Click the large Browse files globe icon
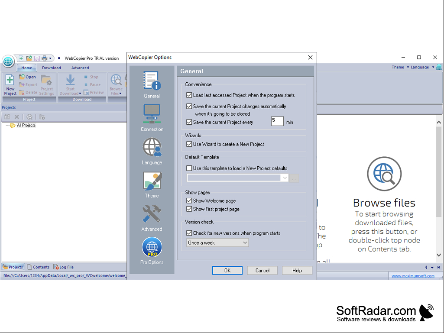Image resolution: width=444 pixels, height=333 pixels. click(384, 174)
